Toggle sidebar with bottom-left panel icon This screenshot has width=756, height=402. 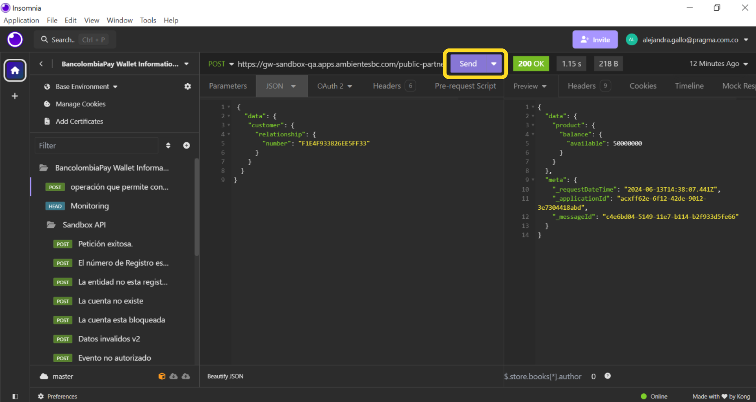pos(15,396)
